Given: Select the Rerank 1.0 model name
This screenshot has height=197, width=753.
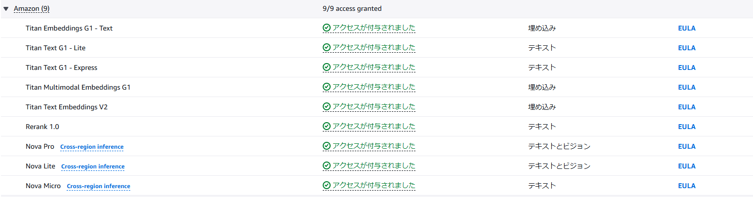Looking at the screenshot, I should 42,127.
